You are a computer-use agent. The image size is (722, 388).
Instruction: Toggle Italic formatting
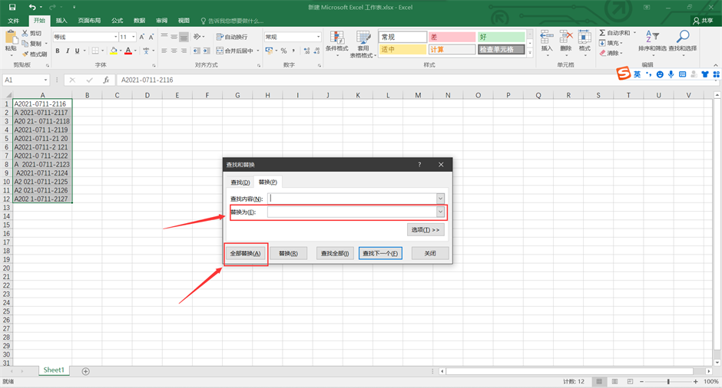[68, 51]
